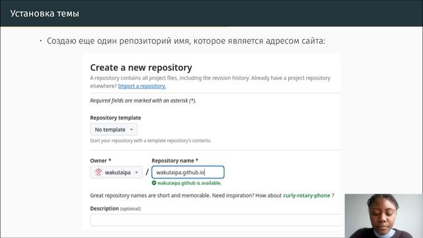Click the 'Установка темы' slide title

[45, 13]
